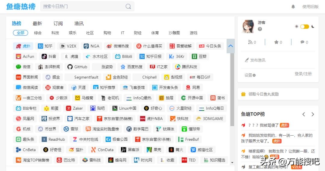Screen dimensions: 325x171
Task: Collapse the source list with up chevron
Action: [x=231, y=46]
